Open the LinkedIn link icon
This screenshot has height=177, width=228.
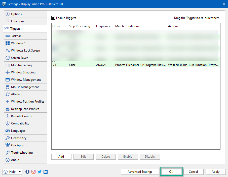pos(46,172)
